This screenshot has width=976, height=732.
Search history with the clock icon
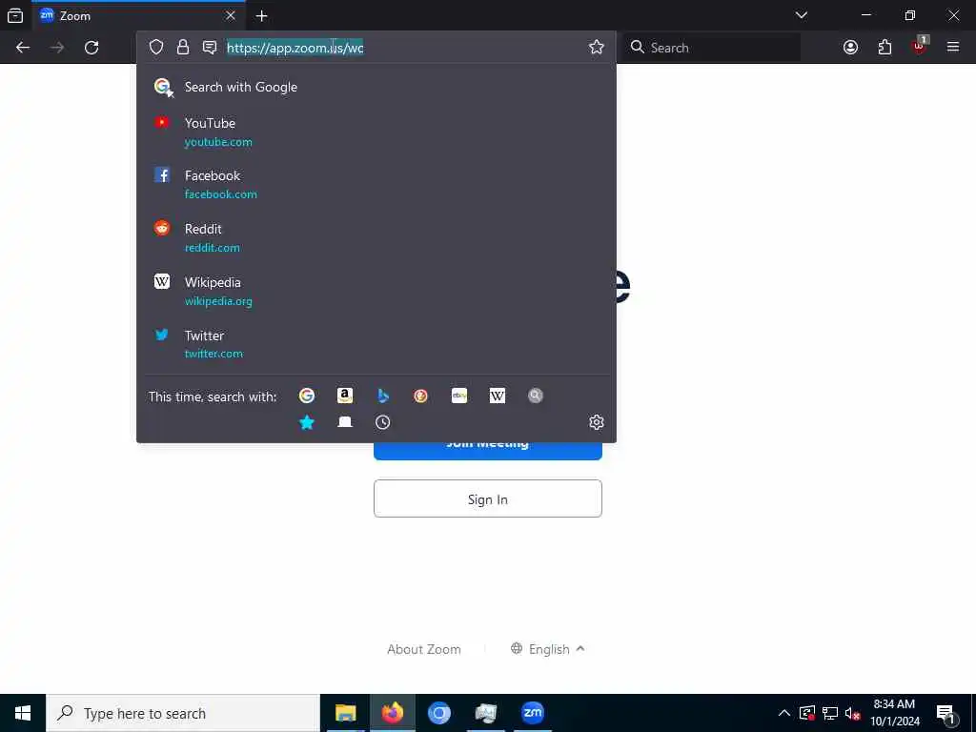pyautogui.click(x=383, y=422)
